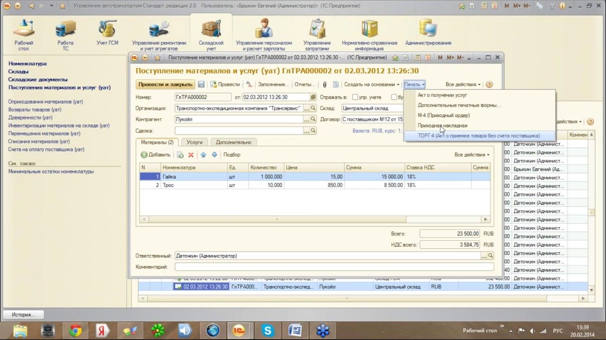The width and height of the screenshot is (606, 340).
Task: Open Все действия menu of materials table
Action: point(472,155)
